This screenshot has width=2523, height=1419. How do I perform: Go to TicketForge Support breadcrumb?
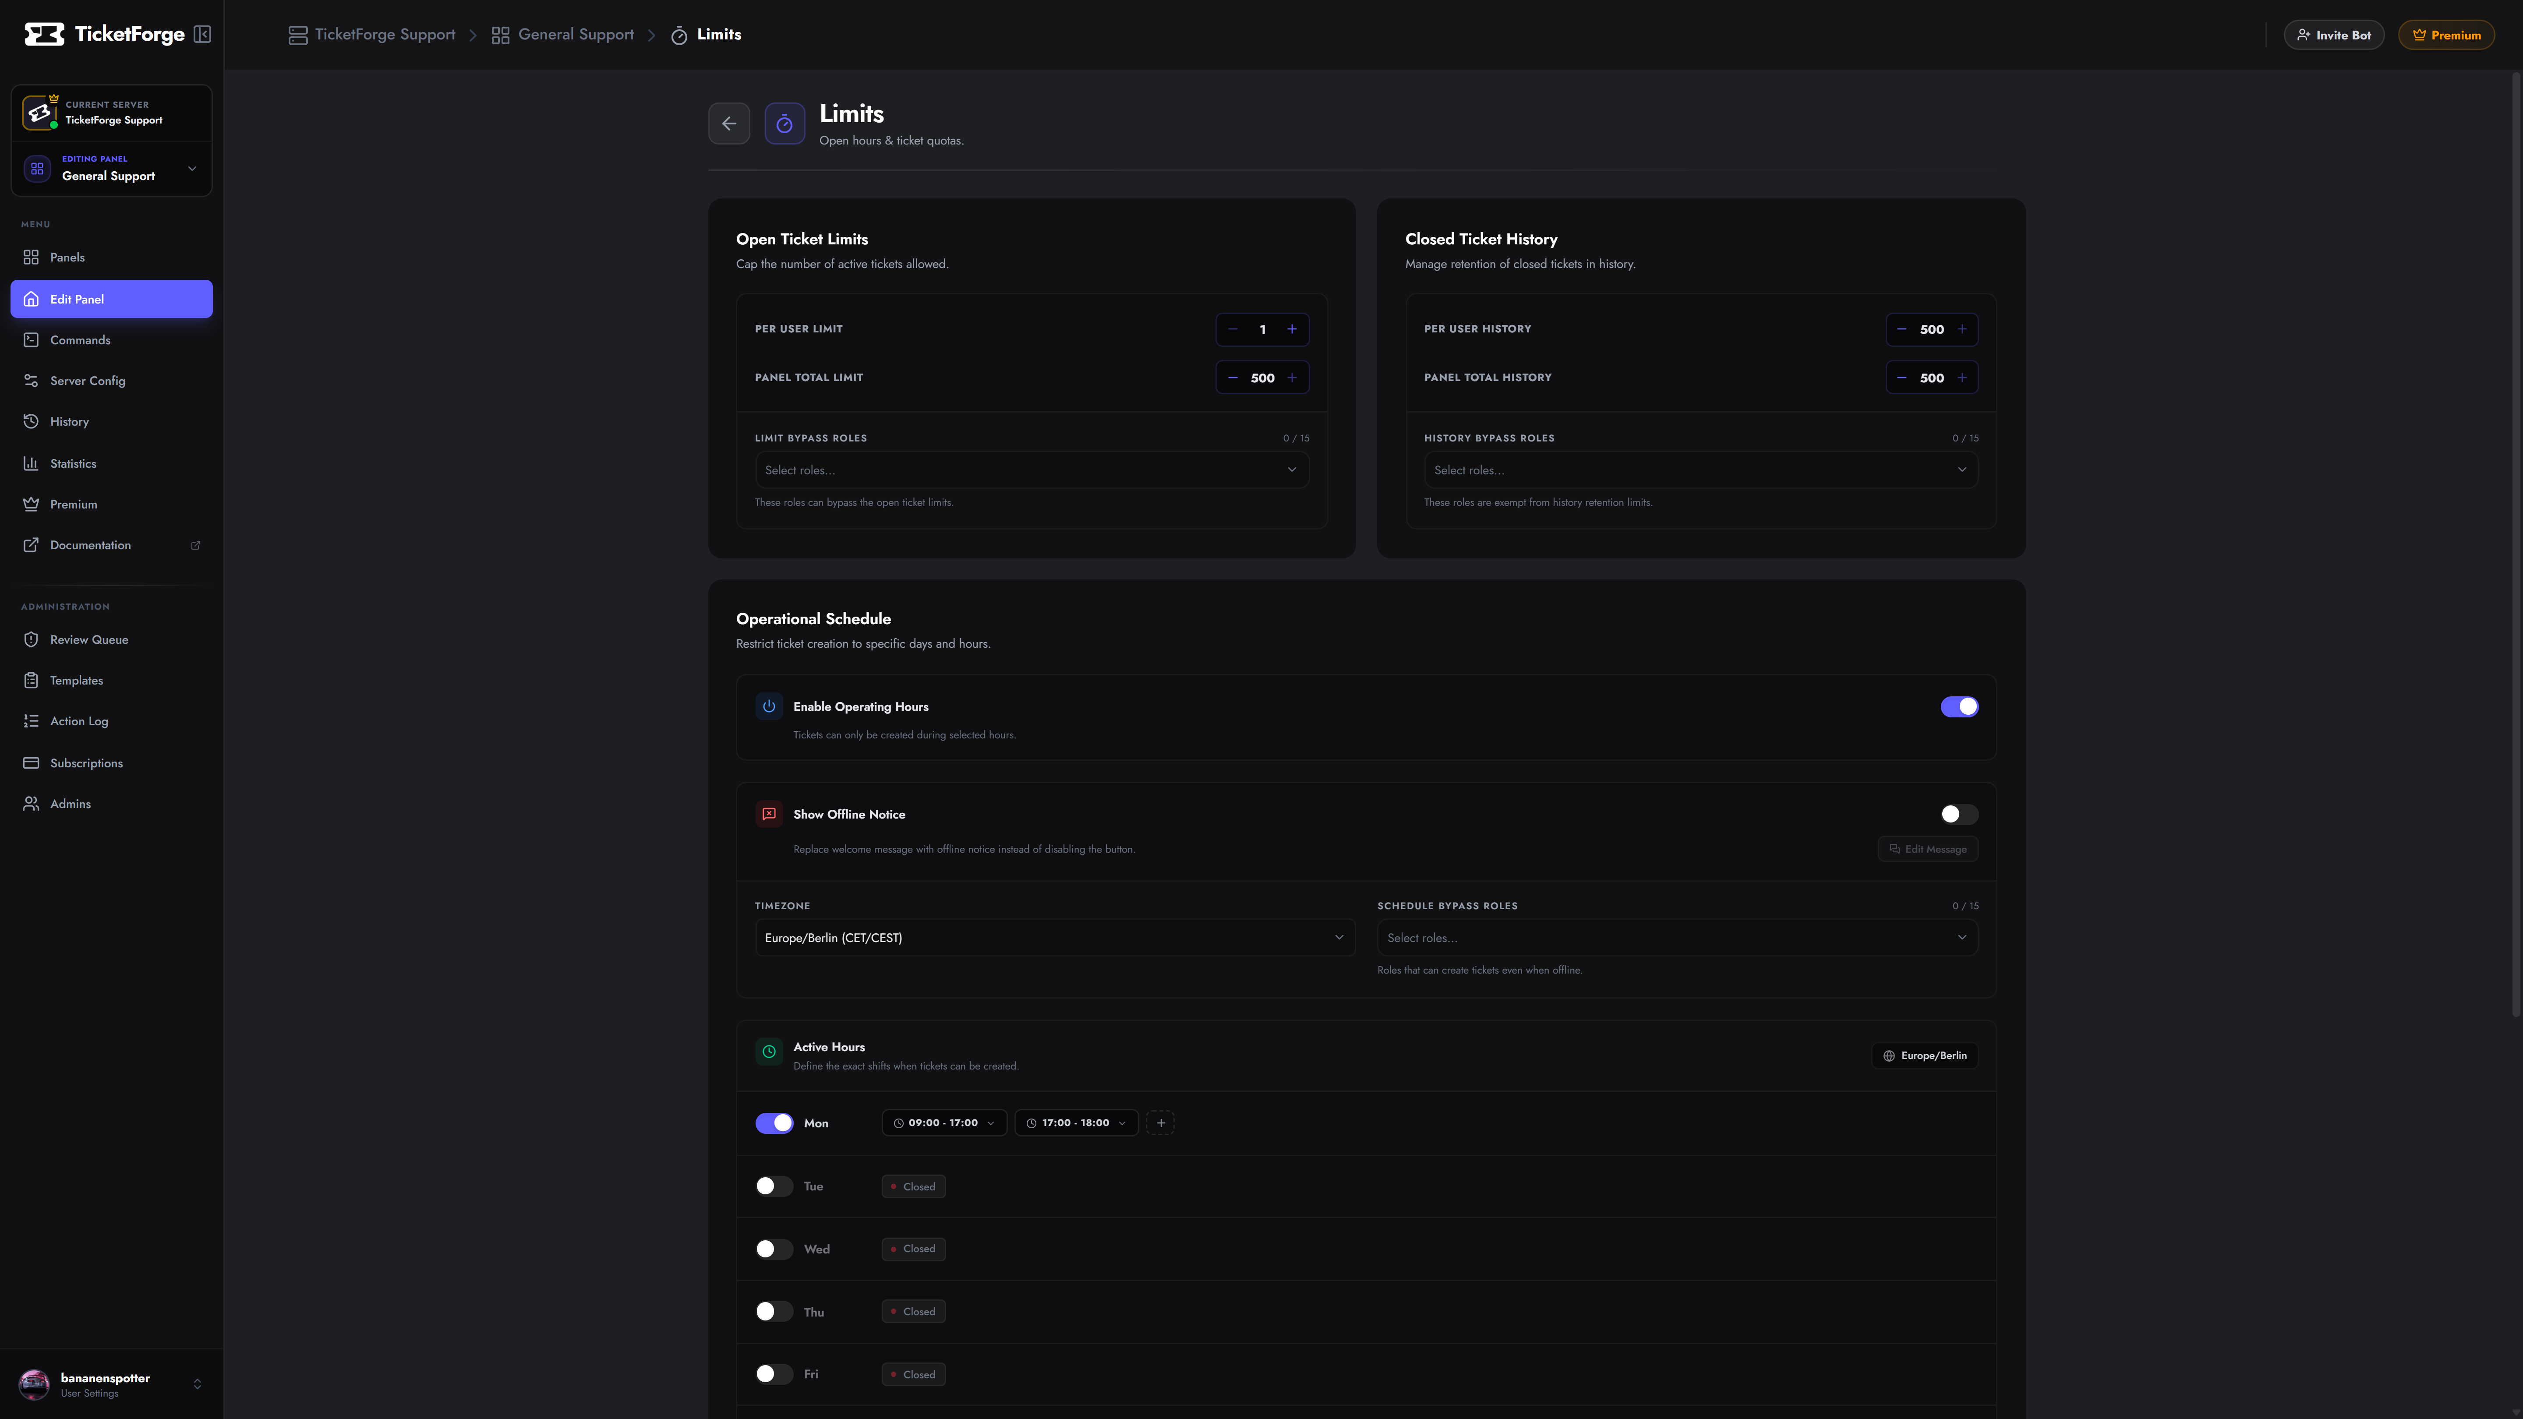click(372, 35)
